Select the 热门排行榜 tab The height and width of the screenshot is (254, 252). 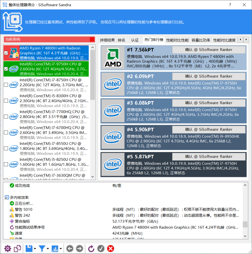[x=154, y=40]
